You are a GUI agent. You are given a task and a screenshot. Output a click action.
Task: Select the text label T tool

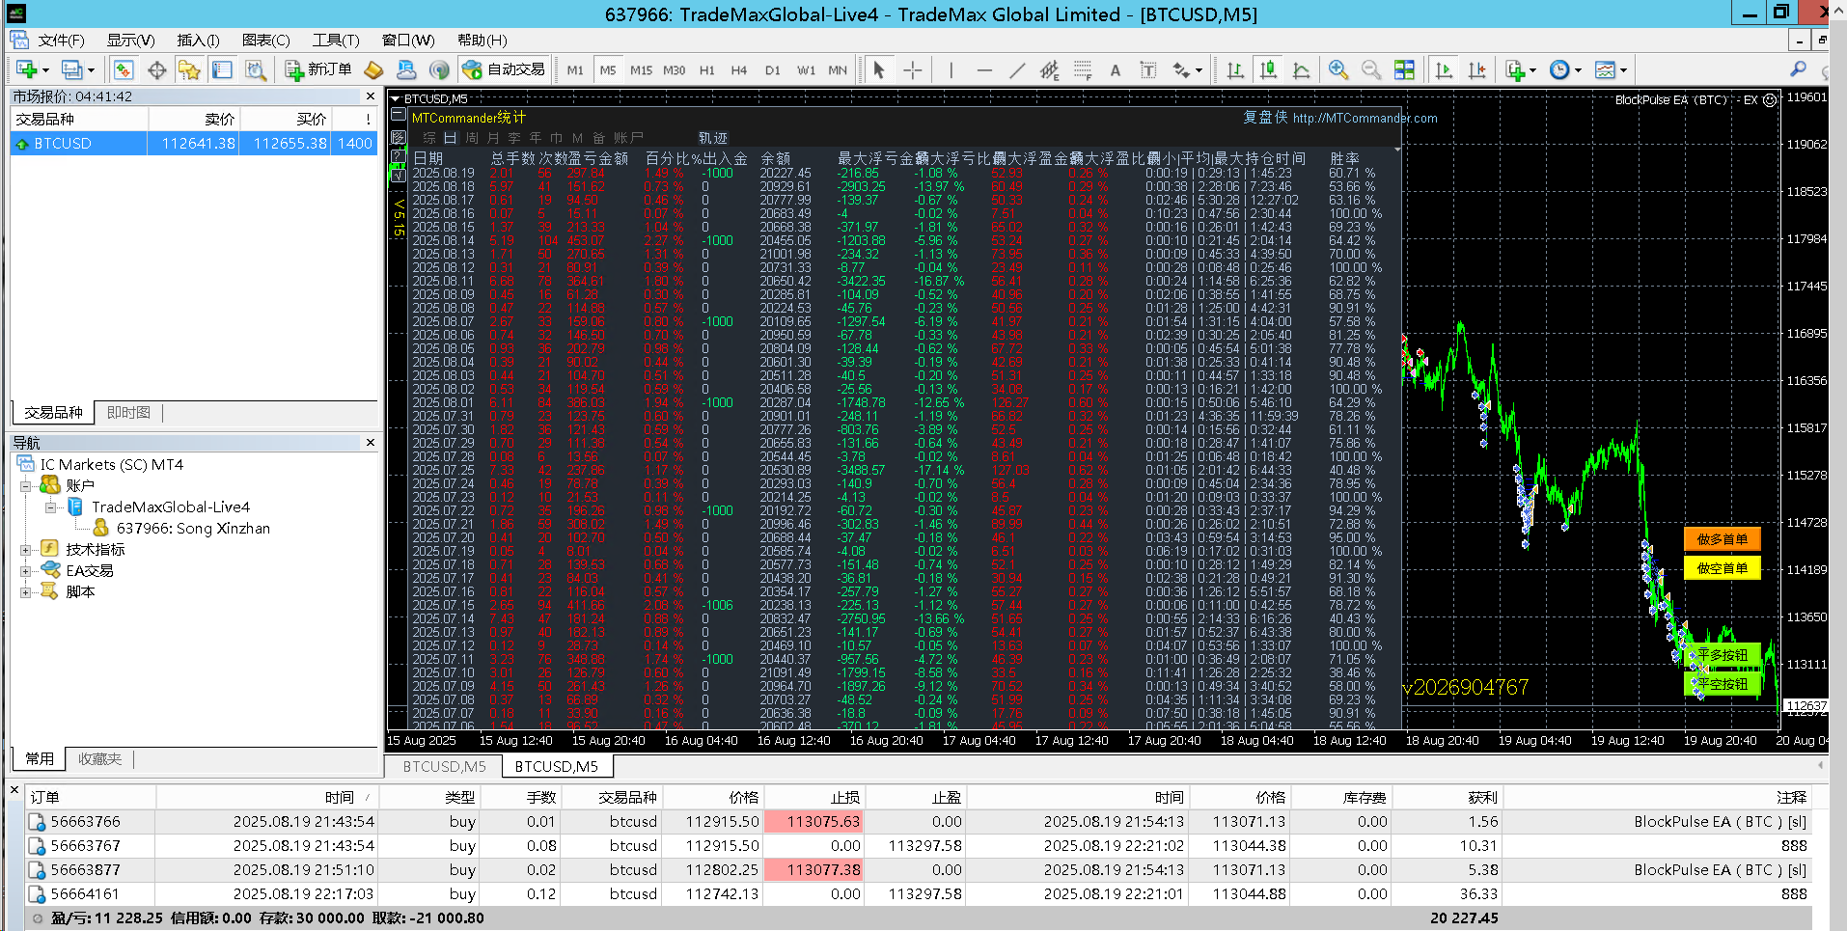pos(1148,69)
